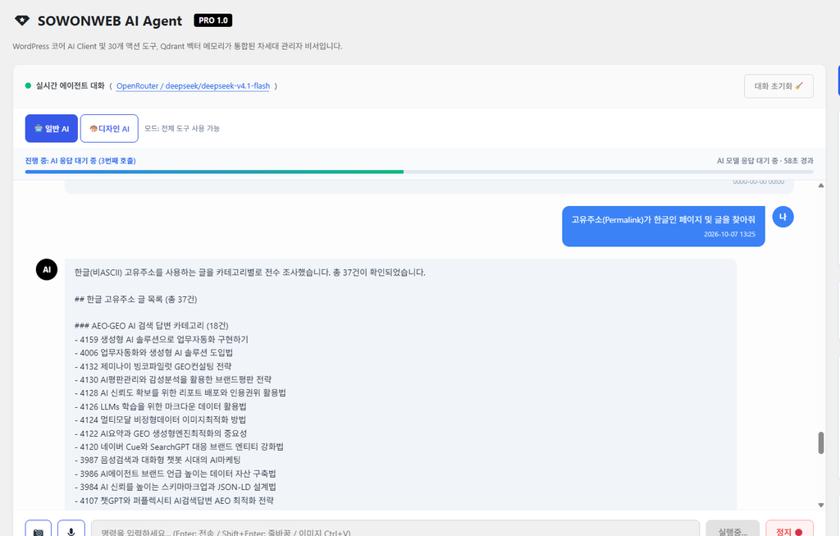Click list entry '4159 생성형 AI 솔루션으로 업무자동화 구현하기'
This screenshot has width=840, height=536.
point(162,339)
